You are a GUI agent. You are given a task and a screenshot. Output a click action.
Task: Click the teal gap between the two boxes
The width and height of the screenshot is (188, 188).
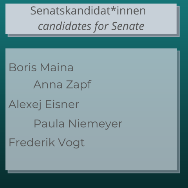(x=91, y=43)
